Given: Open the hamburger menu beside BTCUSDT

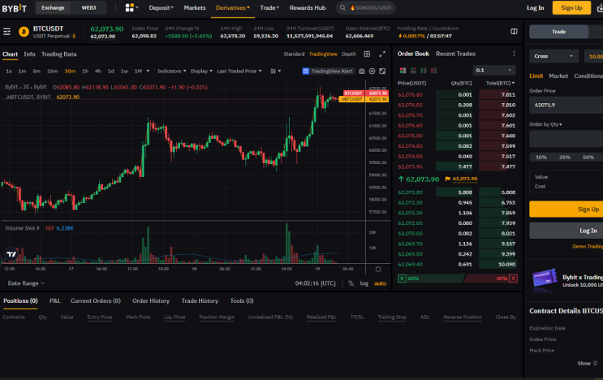Looking at the screenshot, I should click(x=7, y=32).
